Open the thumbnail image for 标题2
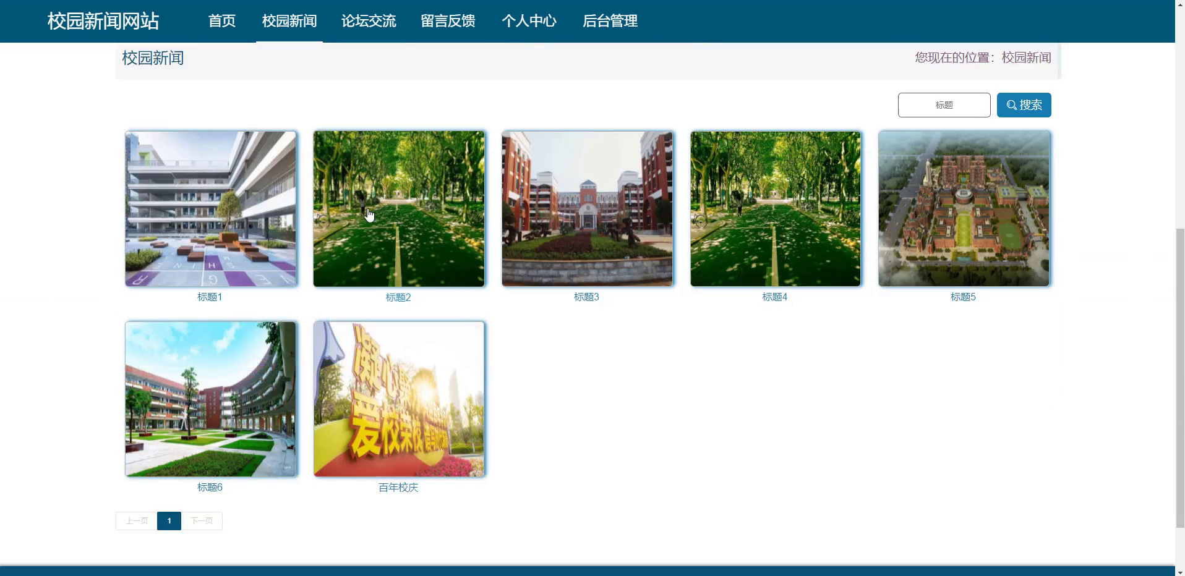 [399, 209]
